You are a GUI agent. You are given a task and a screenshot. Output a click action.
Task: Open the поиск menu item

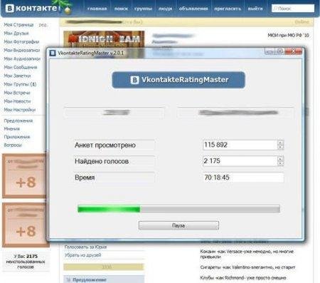(121, 9)
